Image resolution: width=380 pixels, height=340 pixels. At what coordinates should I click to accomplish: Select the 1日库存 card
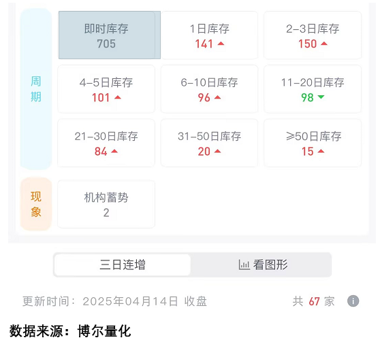click(x=209, y=35)
